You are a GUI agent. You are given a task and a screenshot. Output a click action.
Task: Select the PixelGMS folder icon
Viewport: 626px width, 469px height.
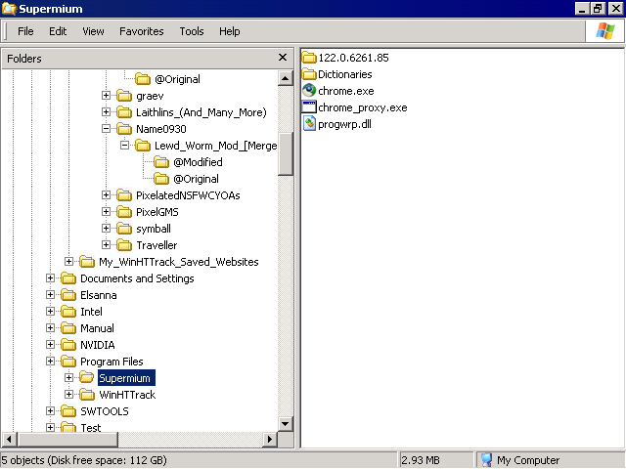pyautogui.click(x=124, y=212)
